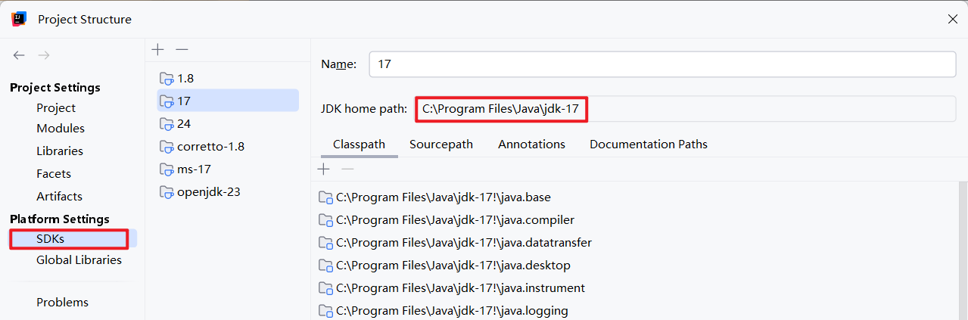Open the Problems section

pyautogui.click(x=62, y=303)
